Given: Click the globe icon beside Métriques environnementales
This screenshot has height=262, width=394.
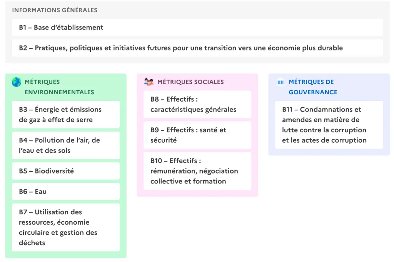Looking at the screenshot, I should (x=17, y=82).
